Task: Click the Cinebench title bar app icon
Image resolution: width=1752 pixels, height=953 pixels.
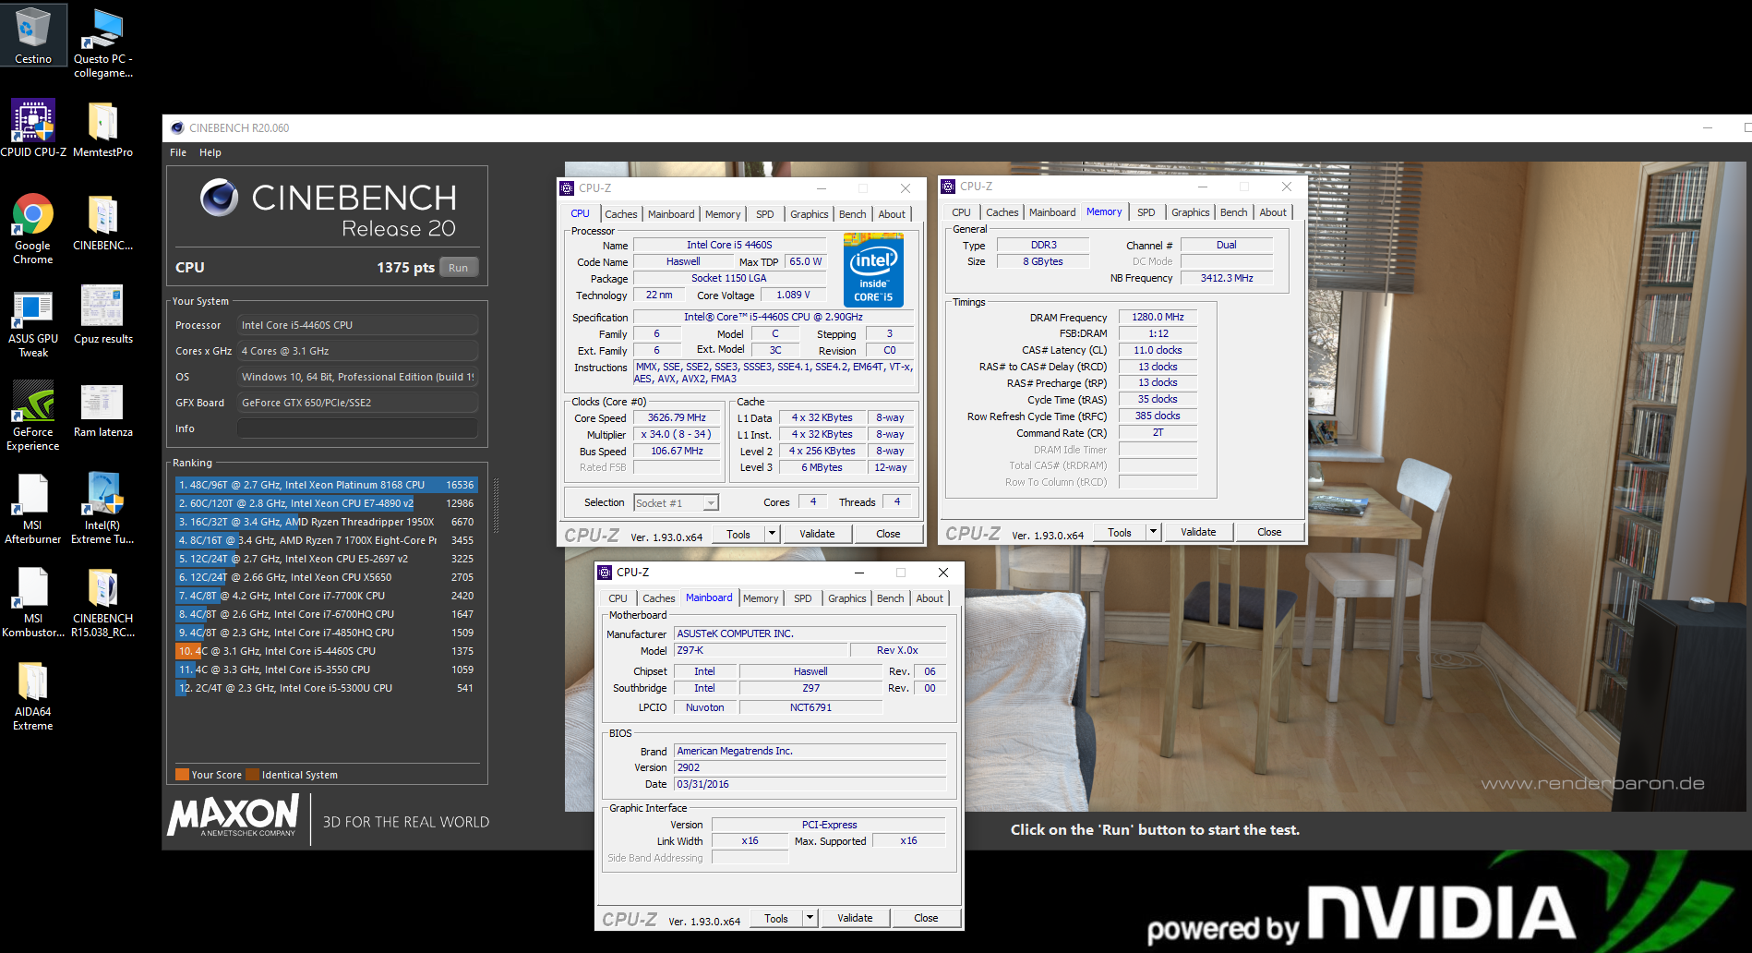Action: [175, 128]
